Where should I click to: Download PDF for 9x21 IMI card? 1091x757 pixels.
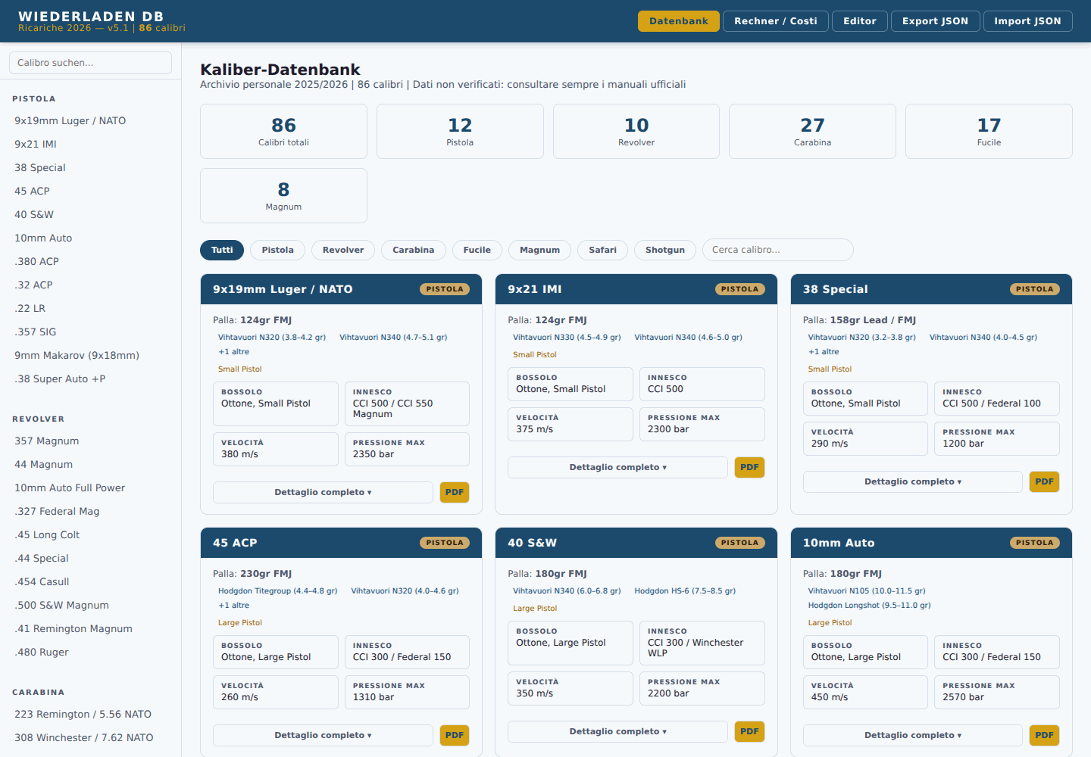749,467
